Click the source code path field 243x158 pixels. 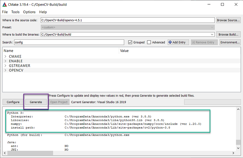click(x=127, y=20)
